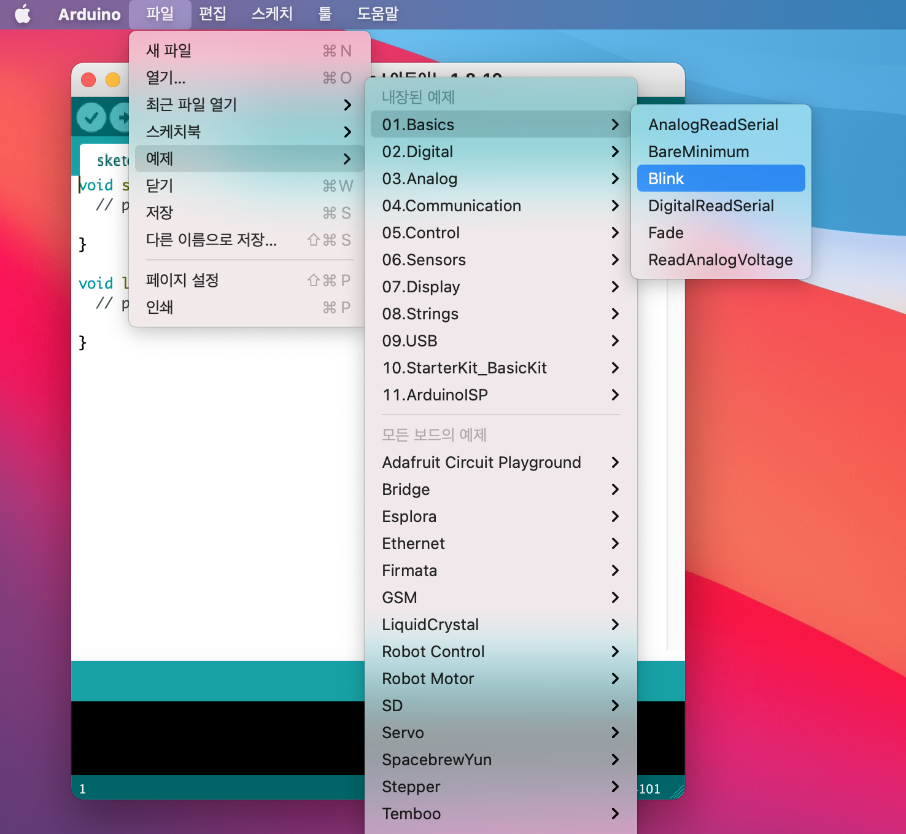Screen dimensions: 906x834
Task: Open 페이지 설정 menu entry
Action: [250, 280]
